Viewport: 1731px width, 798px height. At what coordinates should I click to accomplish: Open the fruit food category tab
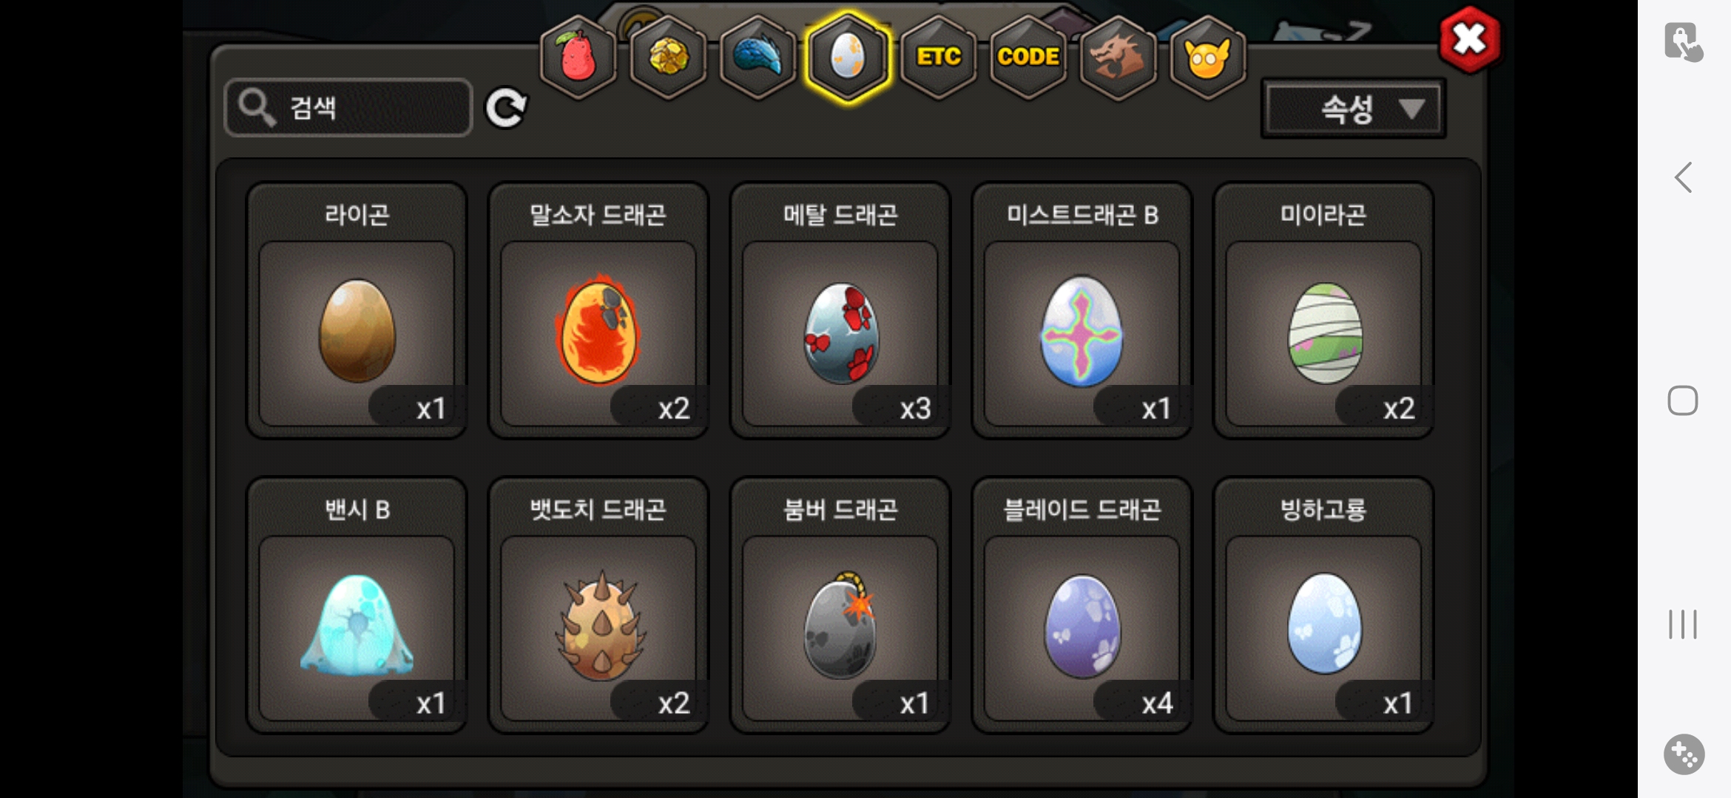tap(578, 58)
